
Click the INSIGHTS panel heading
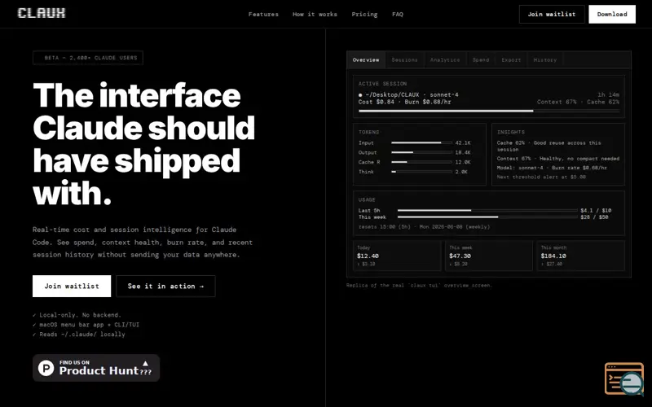[511, 132]
